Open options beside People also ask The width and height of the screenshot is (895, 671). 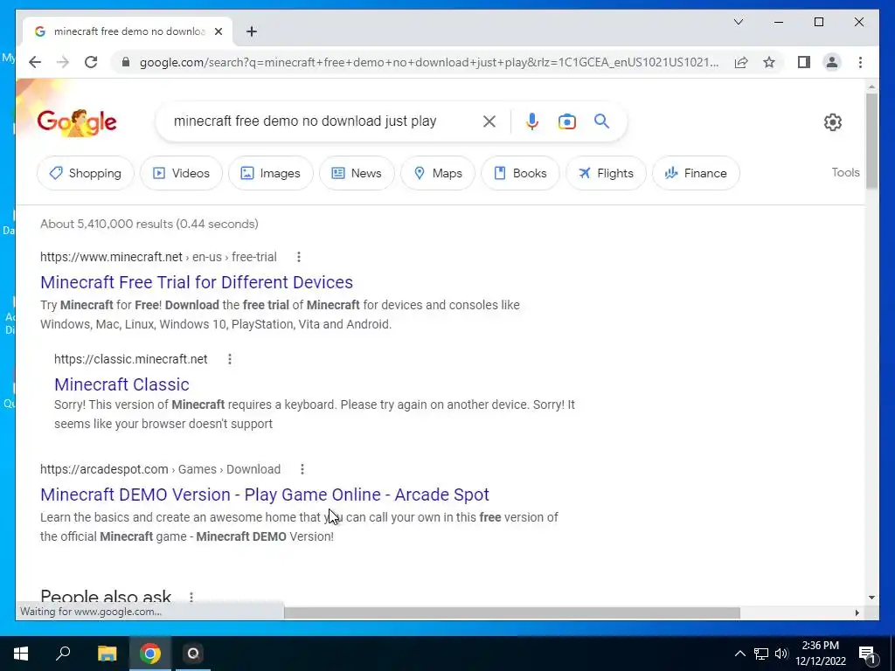(191, 597)
